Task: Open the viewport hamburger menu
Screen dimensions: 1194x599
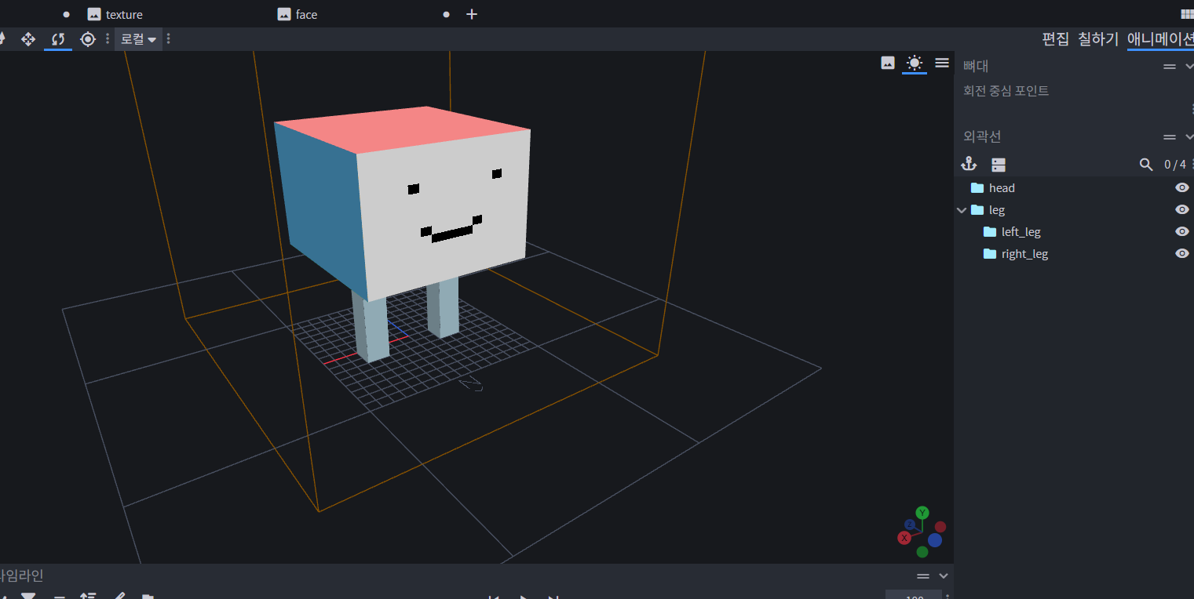Action: tap(942, 63)
